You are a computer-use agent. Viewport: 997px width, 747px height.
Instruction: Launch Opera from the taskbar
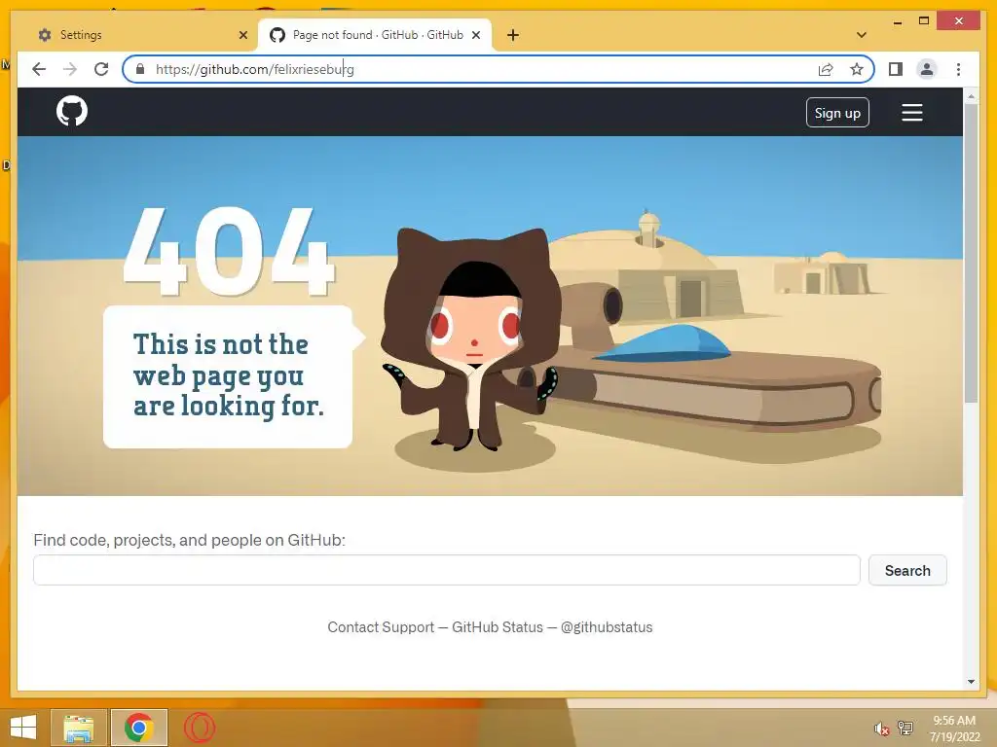(x=199, y=728)
